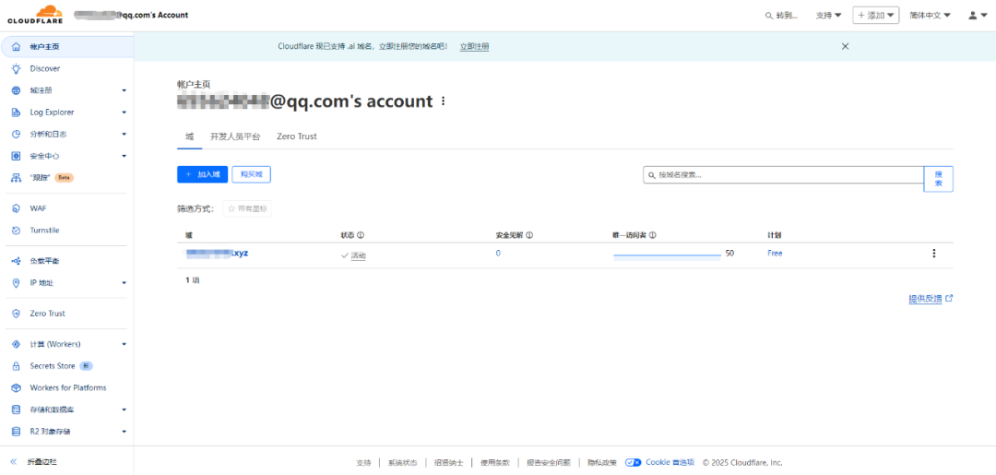Screen dimensions: 996x475
Task: Click the Cloudflare logo
Action: click(x=35, y=15)
